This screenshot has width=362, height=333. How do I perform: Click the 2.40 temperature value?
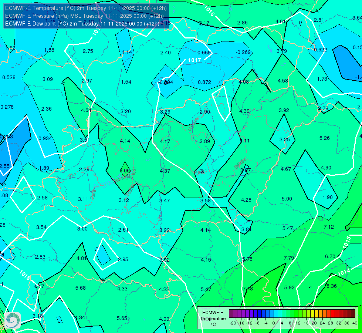166,53
